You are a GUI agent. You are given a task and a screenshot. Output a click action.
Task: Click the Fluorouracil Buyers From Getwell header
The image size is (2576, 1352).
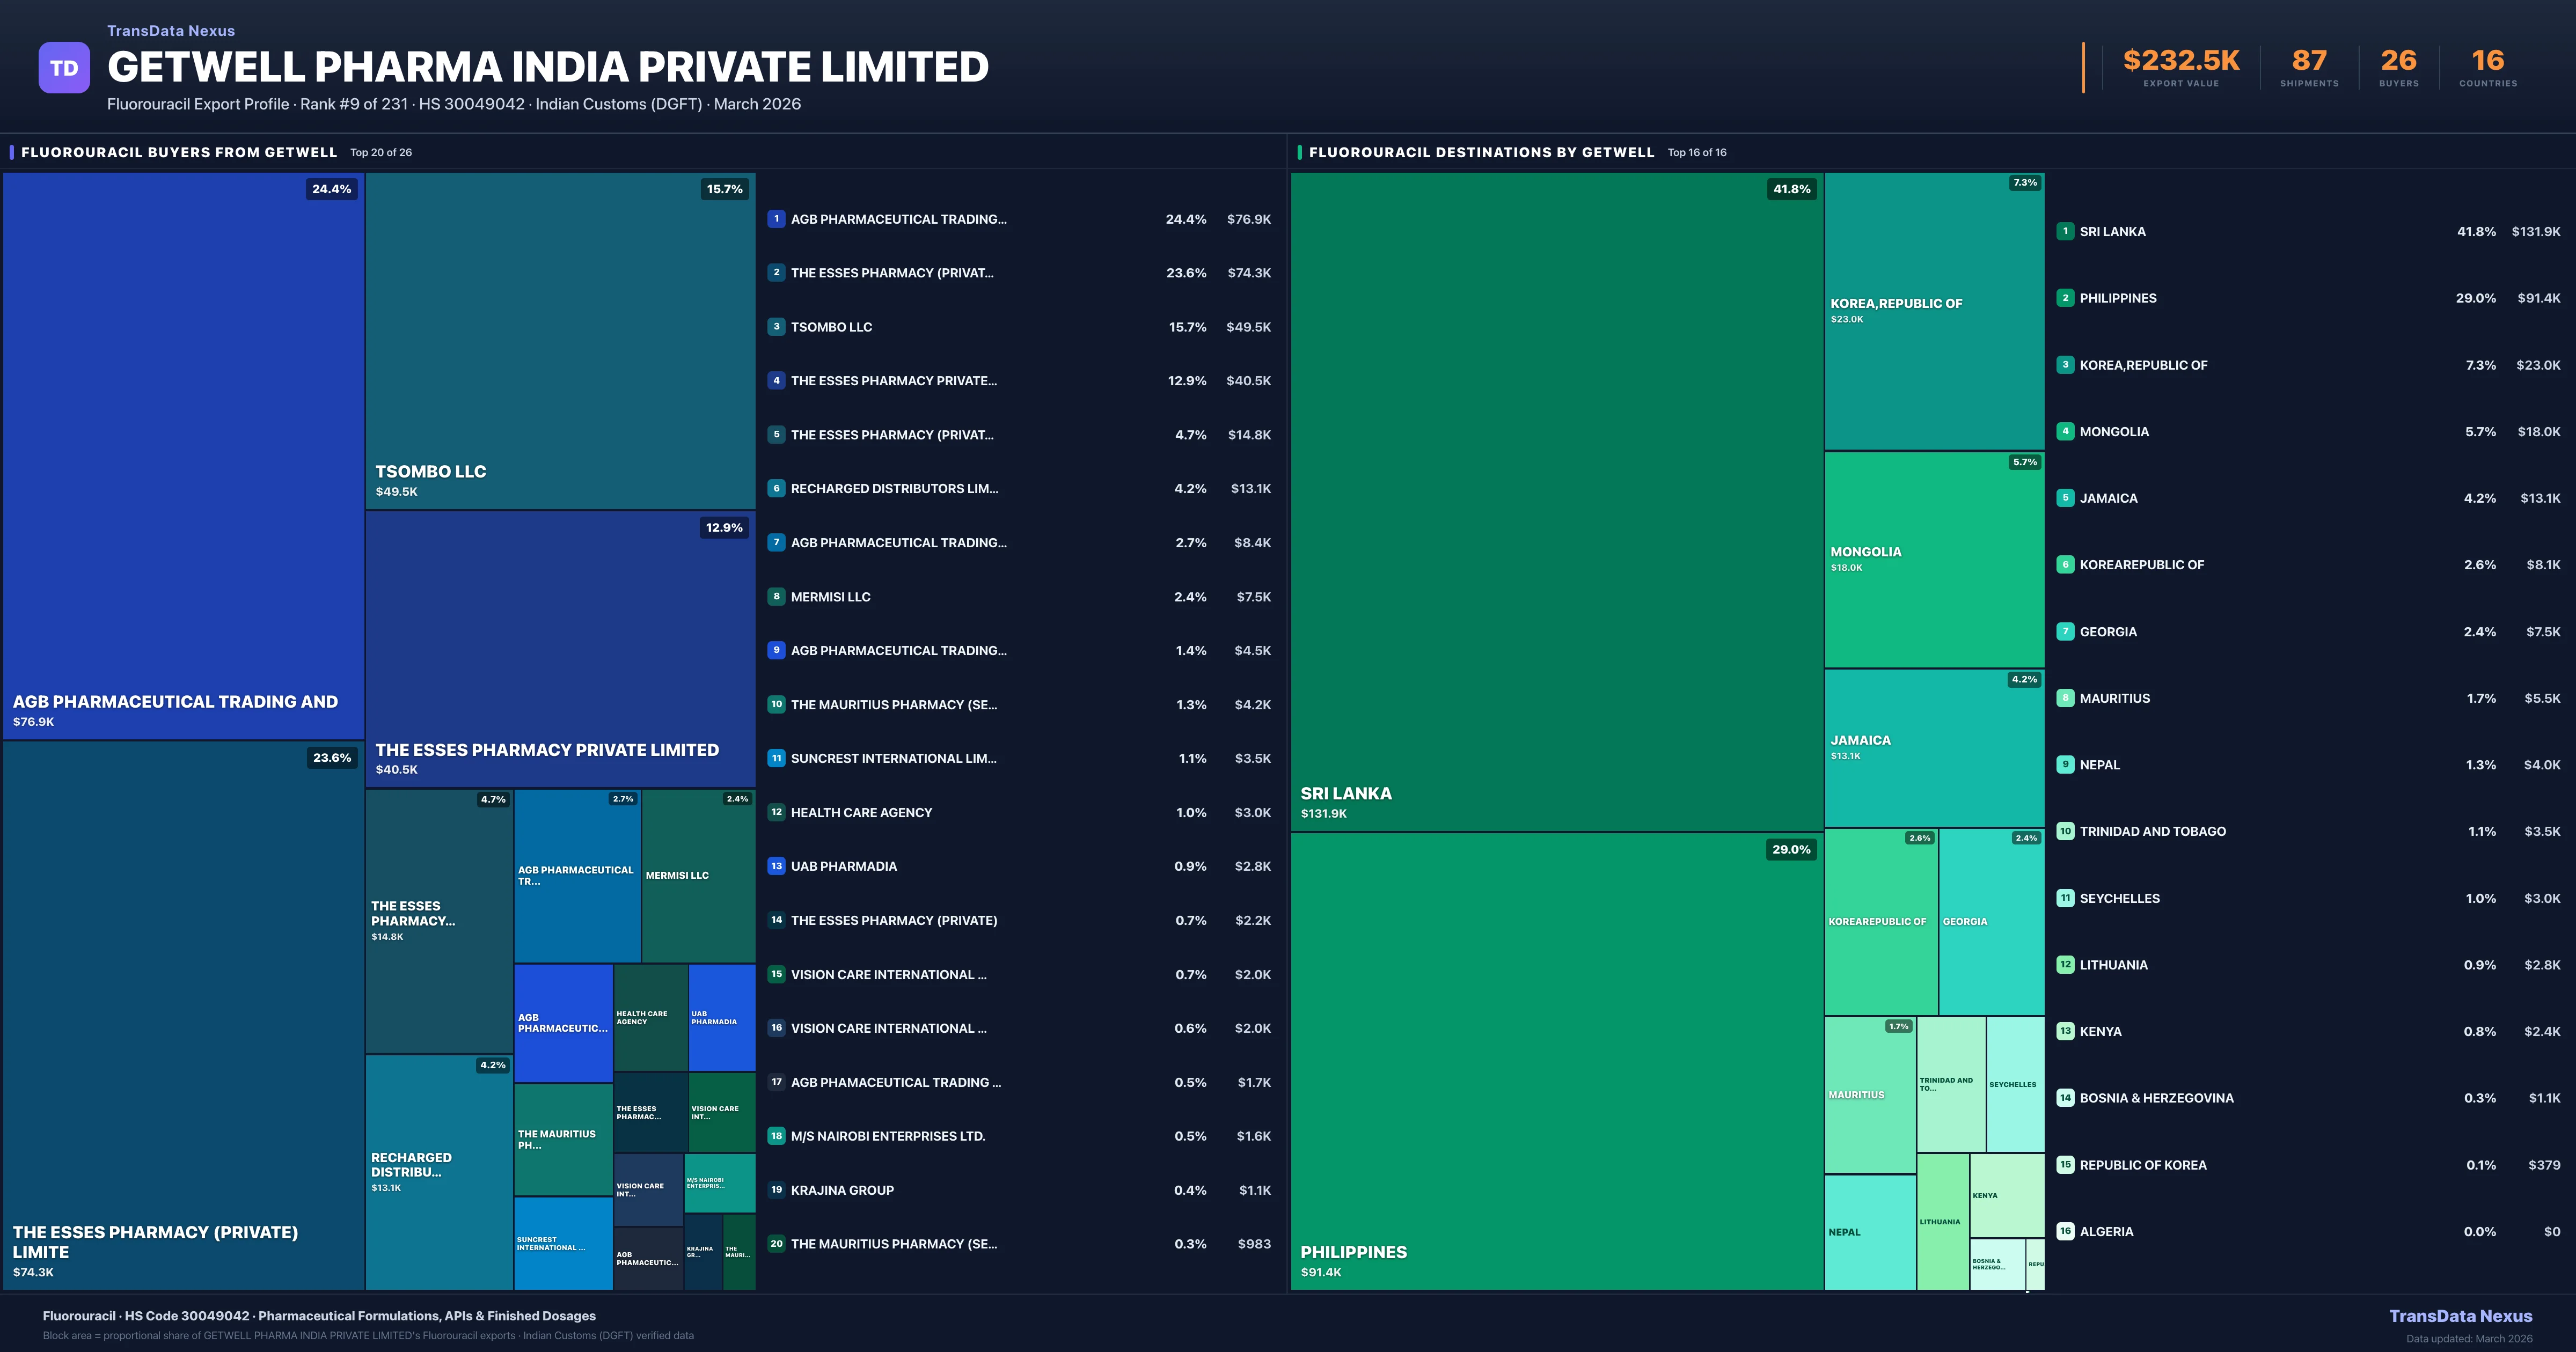point(179,152)
